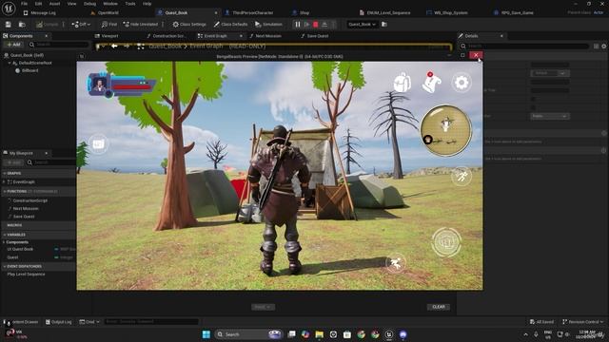This screenshot has height=342, width=609.
Task: Open the quest scroll icon in game
Action: coord(431,83)
